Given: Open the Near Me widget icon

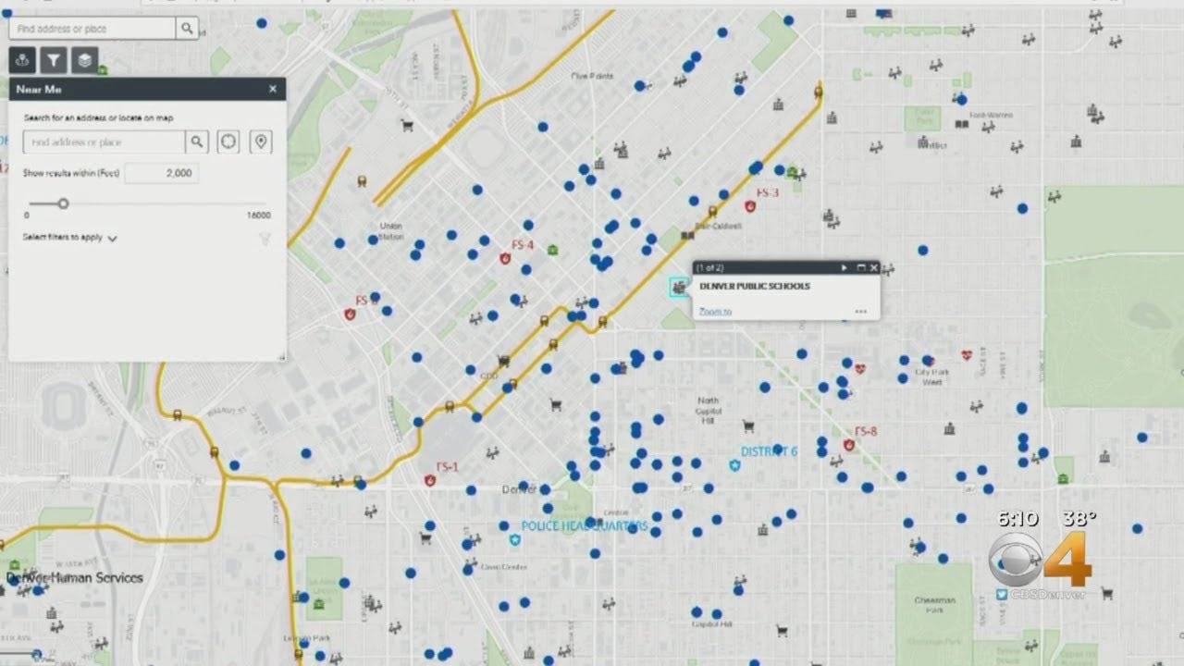Looking at the screenshot, I should (23, 61).
